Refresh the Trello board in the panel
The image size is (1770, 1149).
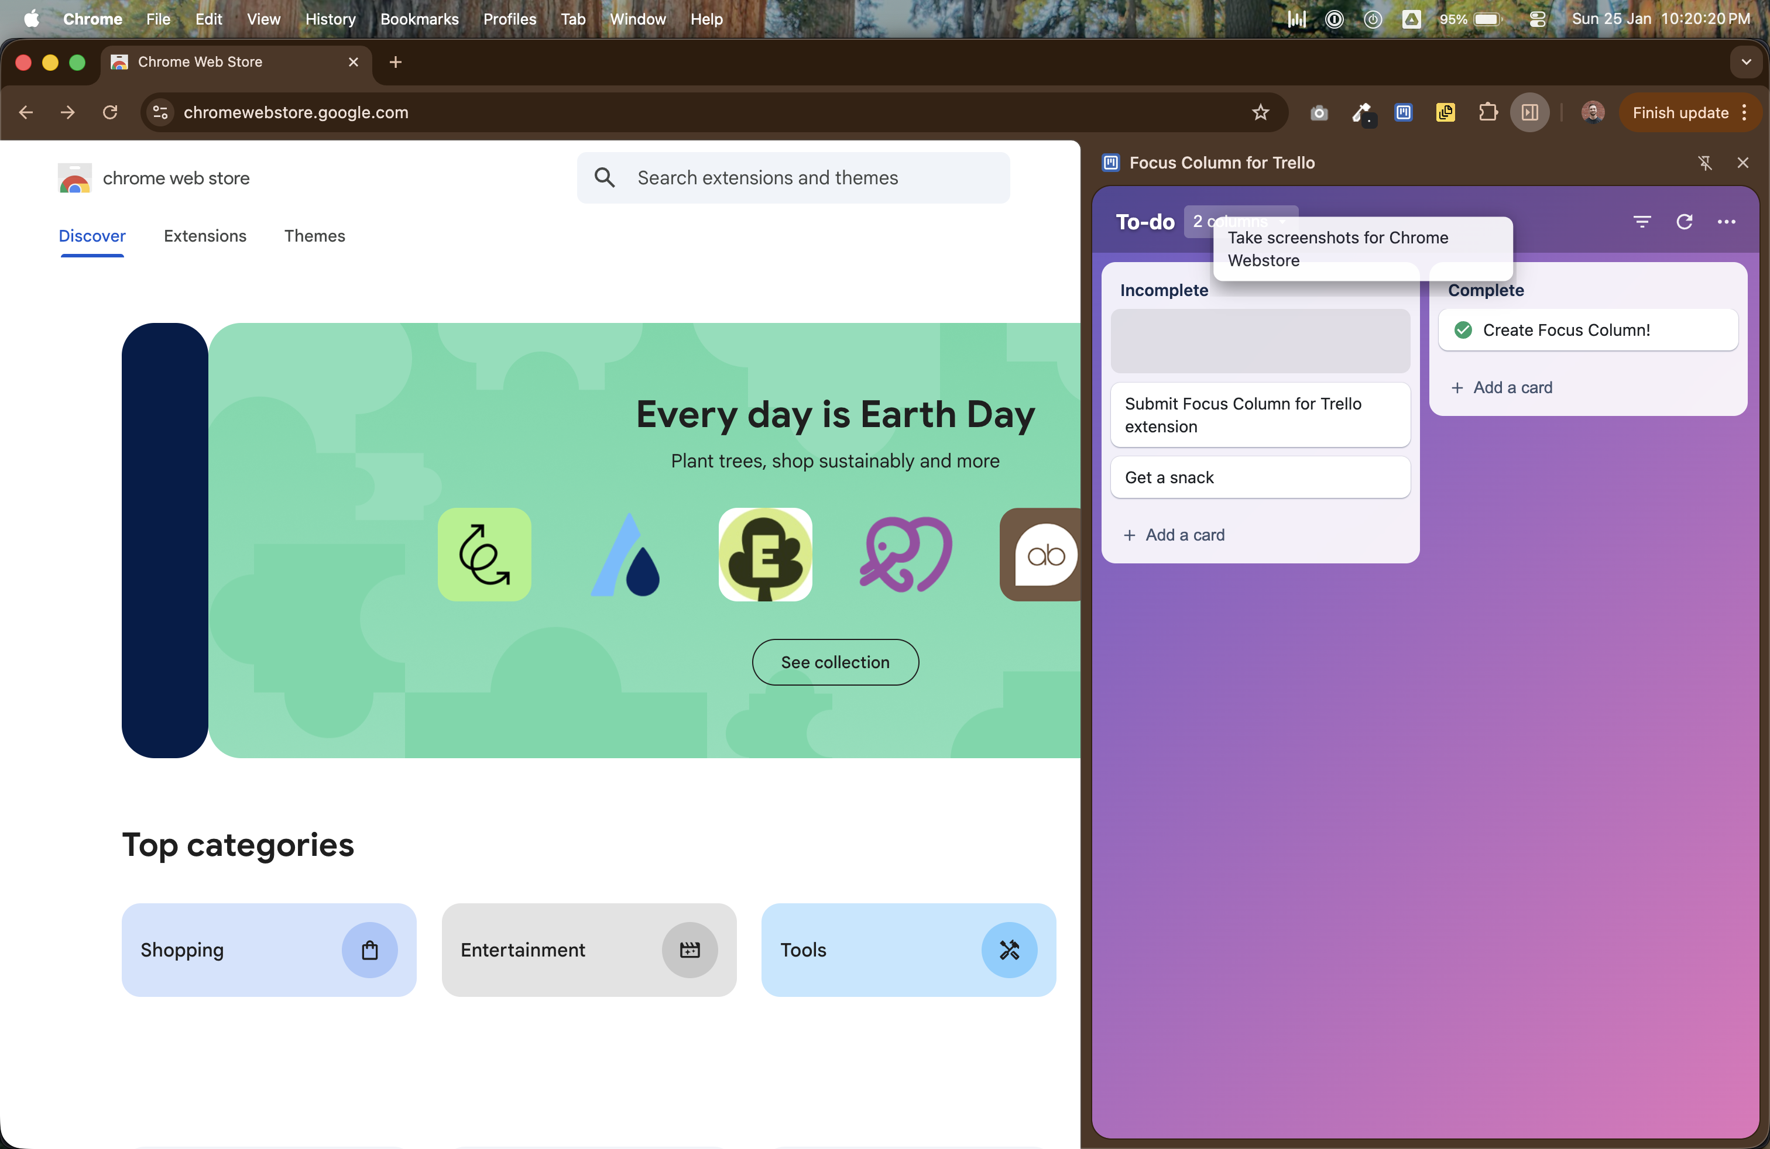pyautogui.click(x=1685, y=222)
